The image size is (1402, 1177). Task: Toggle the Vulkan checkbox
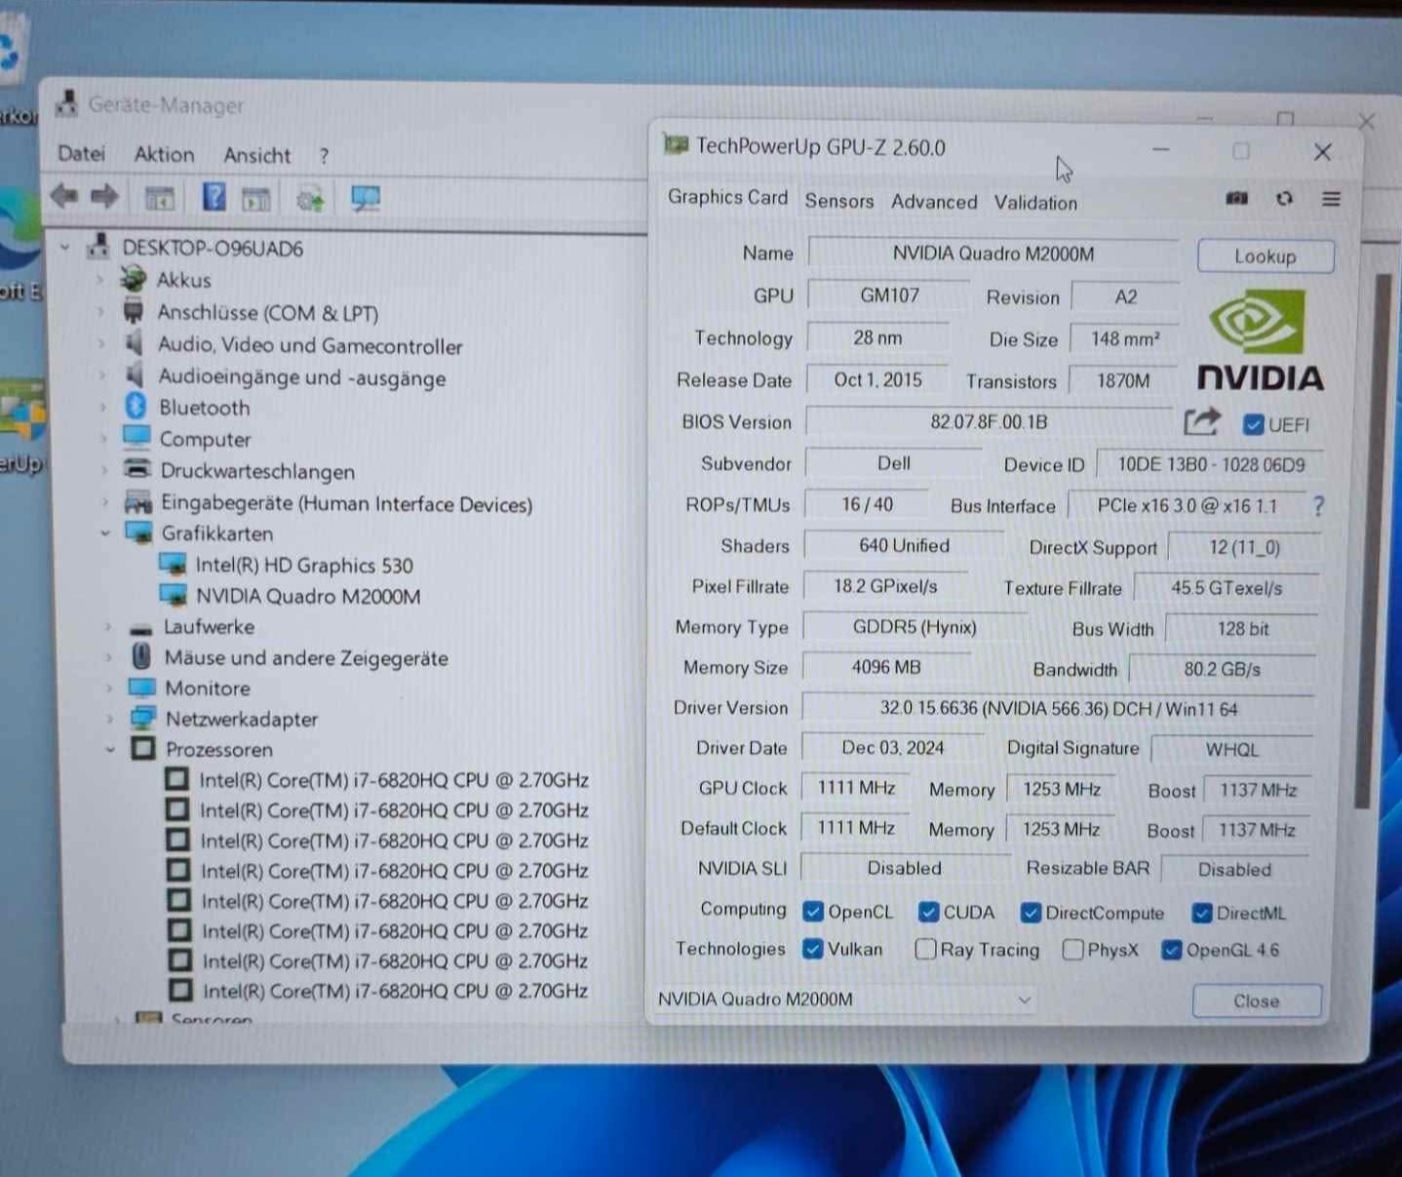tap(812, 949)
